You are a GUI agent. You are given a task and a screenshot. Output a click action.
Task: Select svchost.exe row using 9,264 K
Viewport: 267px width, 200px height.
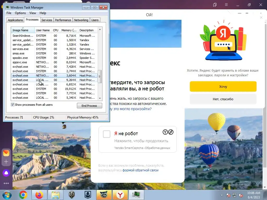click(x=54, y=80)
